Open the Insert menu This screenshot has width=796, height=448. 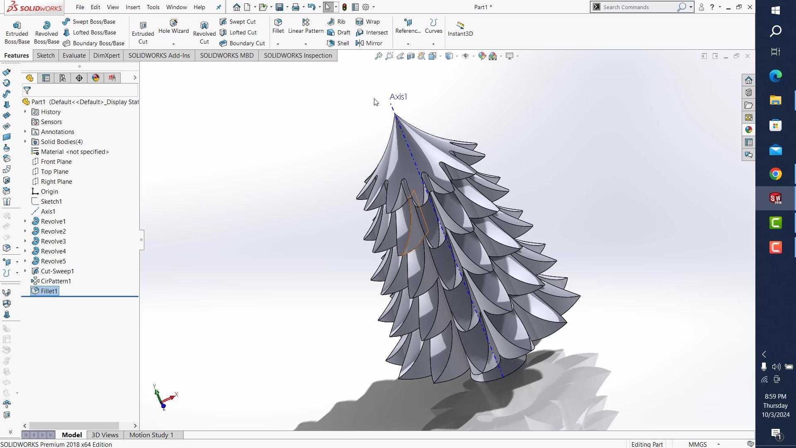tap(133, 7)
